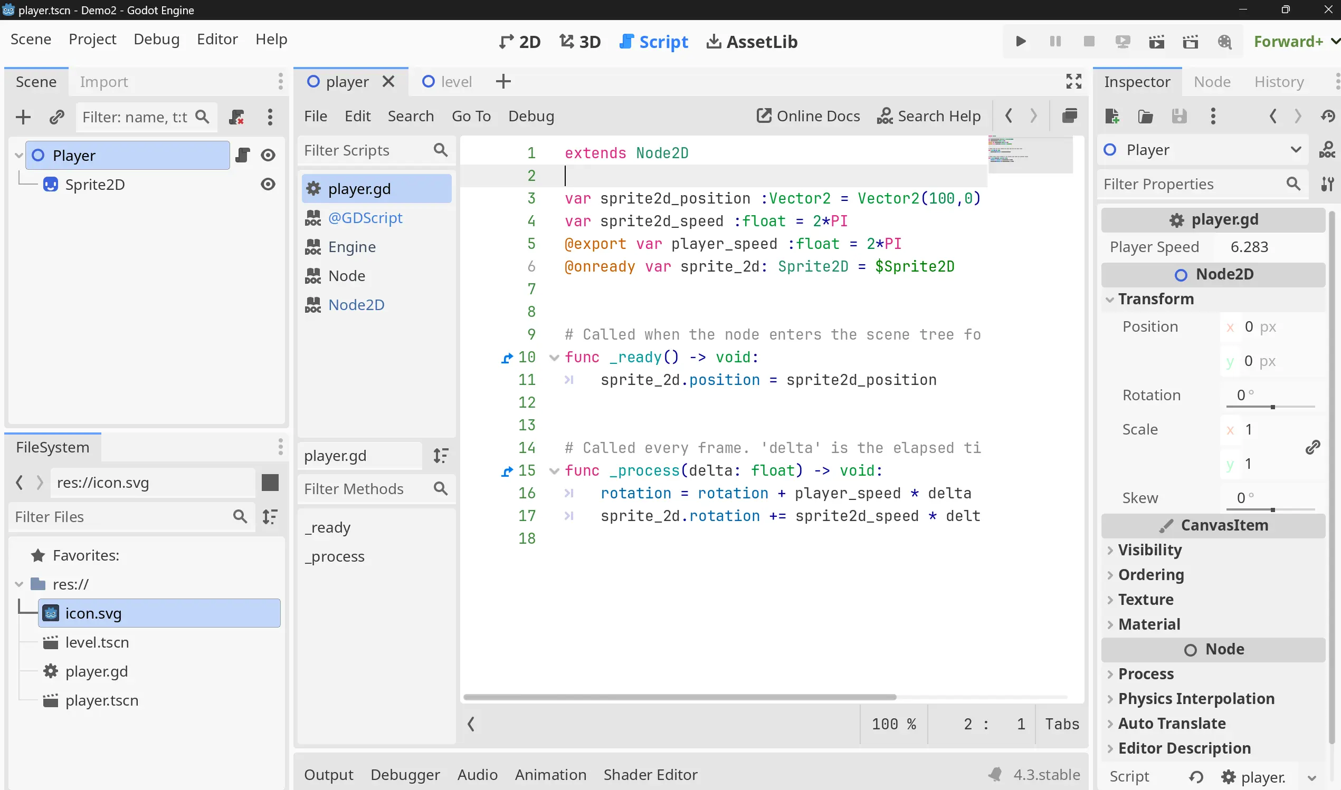Toggle visibility of the Sprite2D node
Viewport: 1341px width, 790px height.
coord(268,184)
